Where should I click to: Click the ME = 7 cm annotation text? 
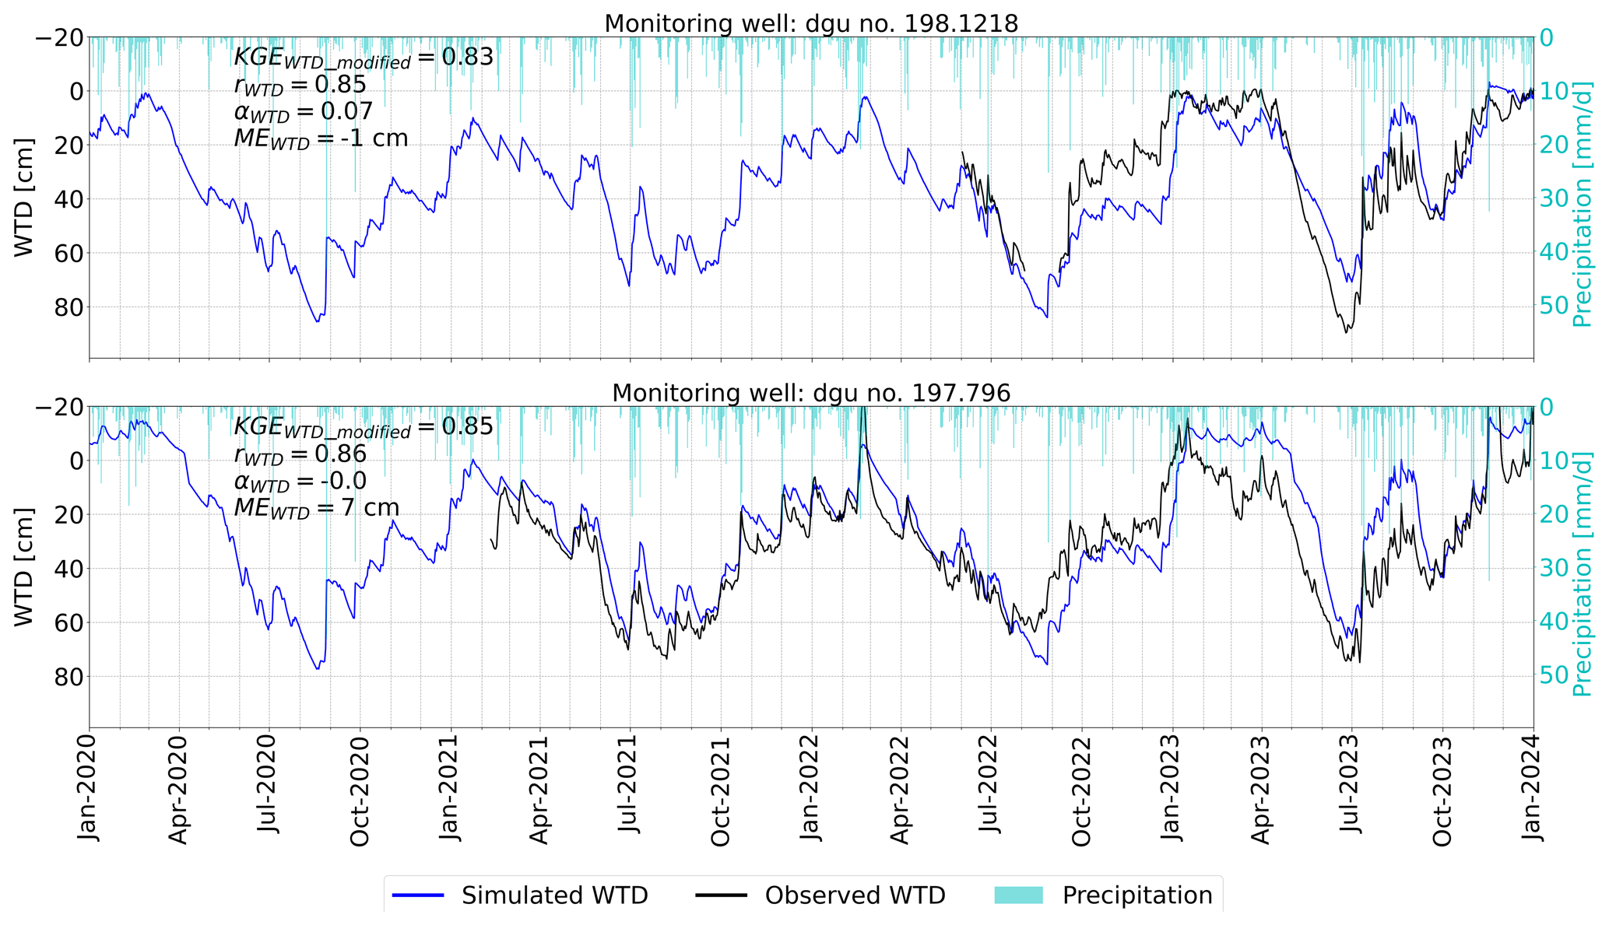point(316,508)
